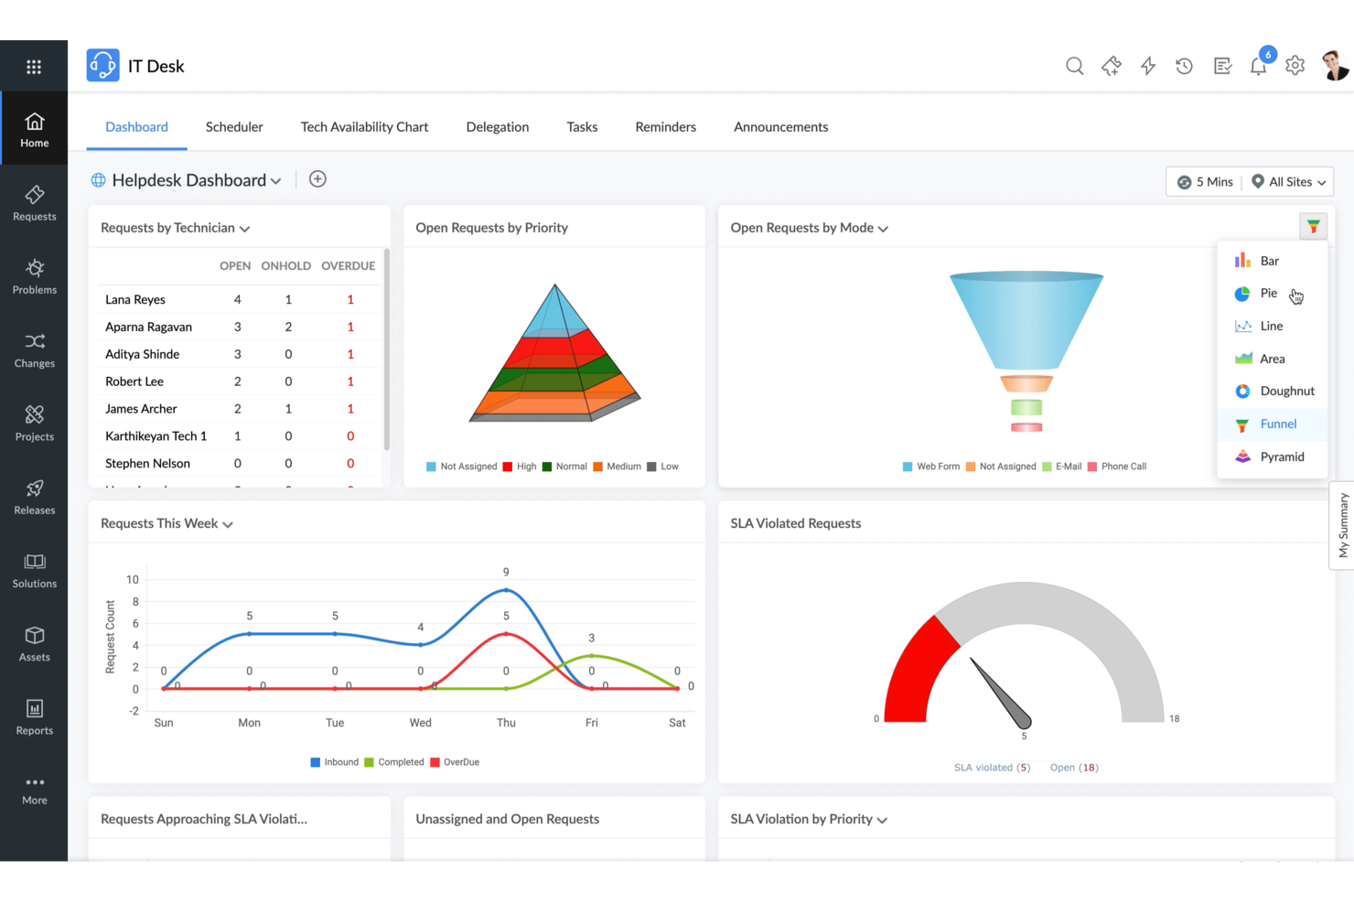The image size is (1354, 903).
Task: Click the SLA violated (5) link
Action: click(x=991, y=768)
